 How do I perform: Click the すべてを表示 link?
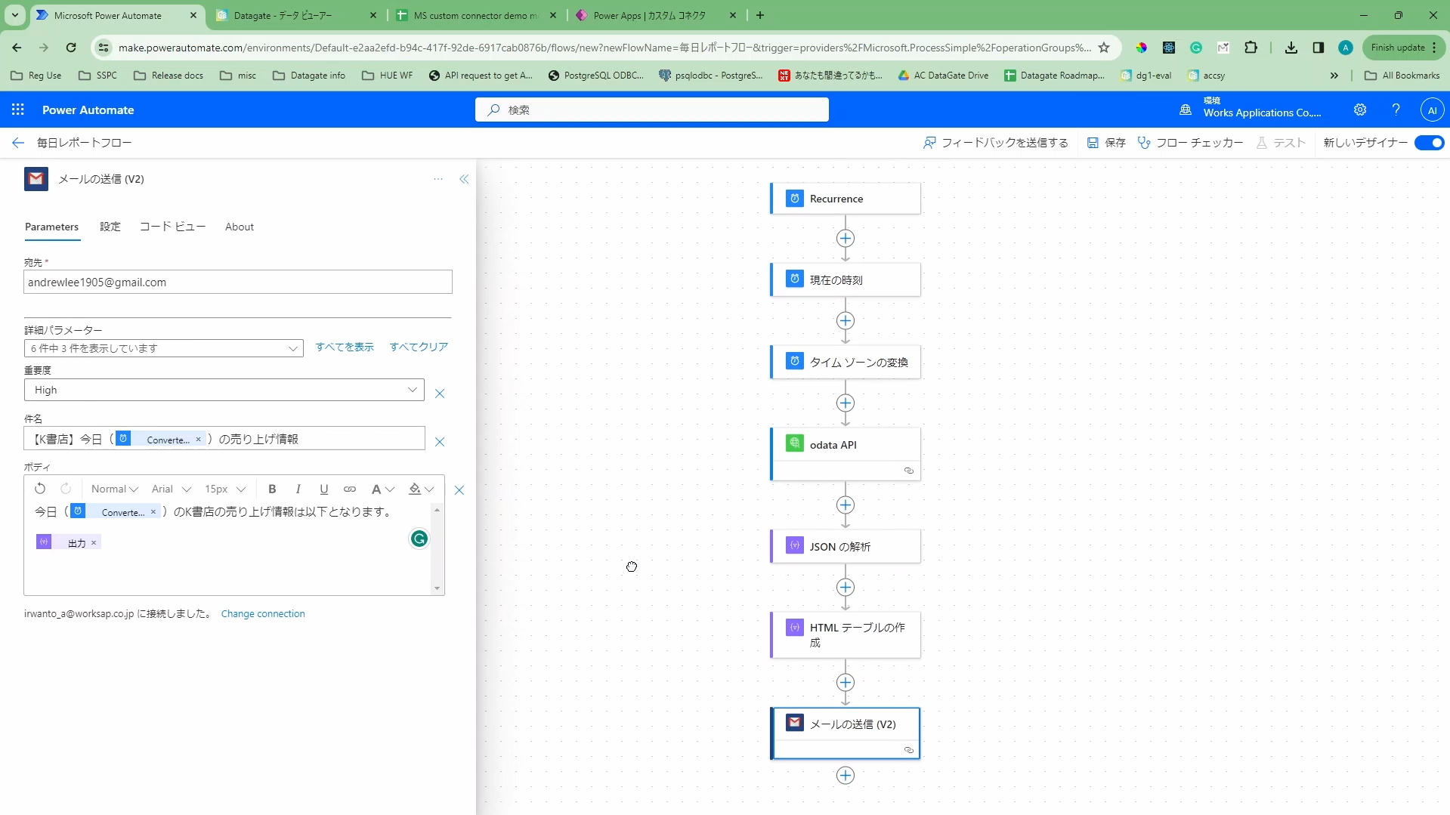coord(345,347)
